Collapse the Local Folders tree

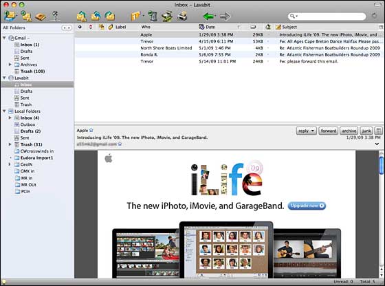click(4, 111)
